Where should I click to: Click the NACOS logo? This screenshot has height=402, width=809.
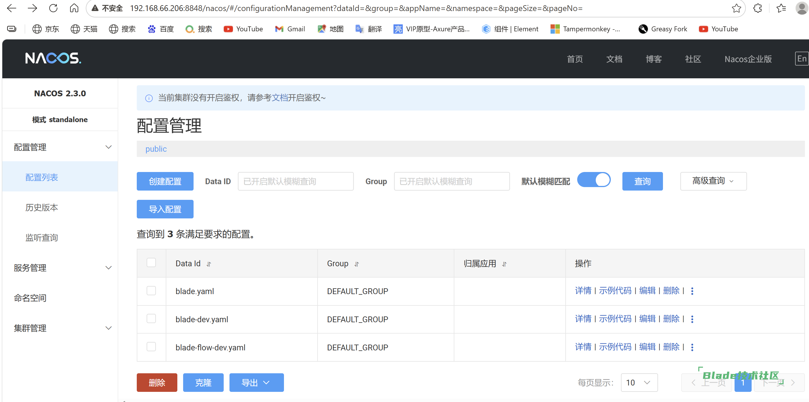pos(53,58)
